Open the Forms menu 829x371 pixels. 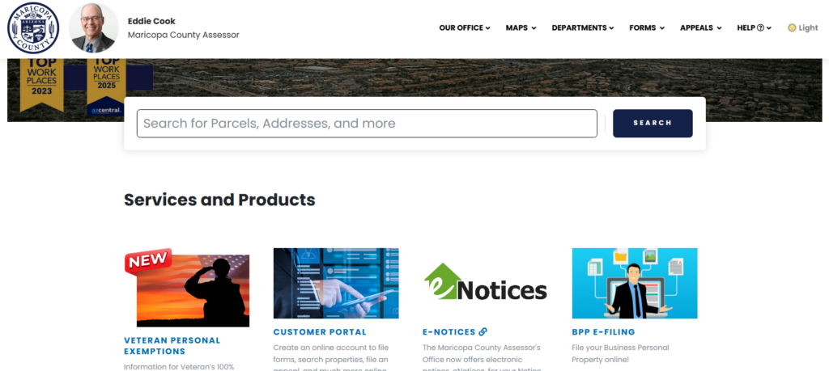pos(647,28)
